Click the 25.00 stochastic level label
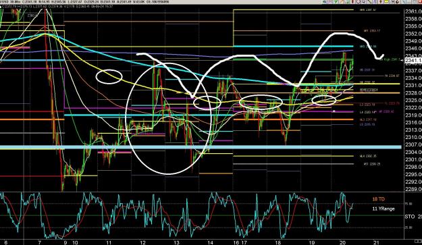Image resolution: width=422 pixels, height=245 pixels. coord(408,227)
